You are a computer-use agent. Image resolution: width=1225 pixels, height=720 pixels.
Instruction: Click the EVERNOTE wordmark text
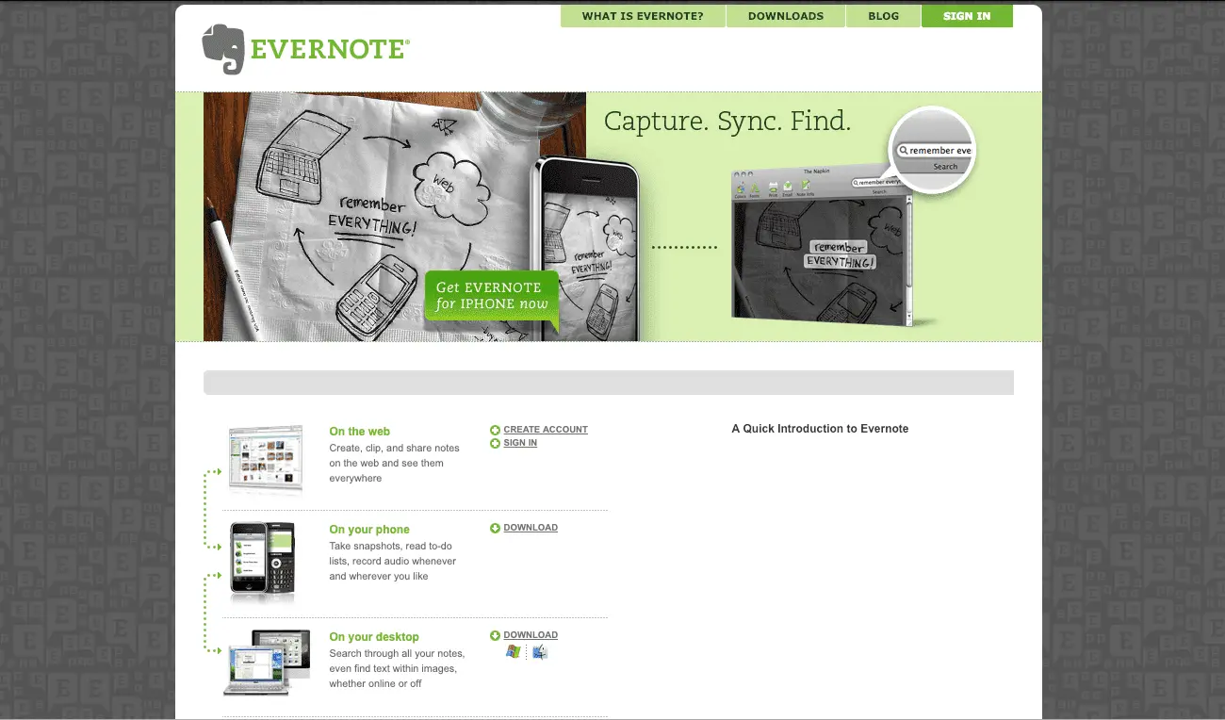329,49
